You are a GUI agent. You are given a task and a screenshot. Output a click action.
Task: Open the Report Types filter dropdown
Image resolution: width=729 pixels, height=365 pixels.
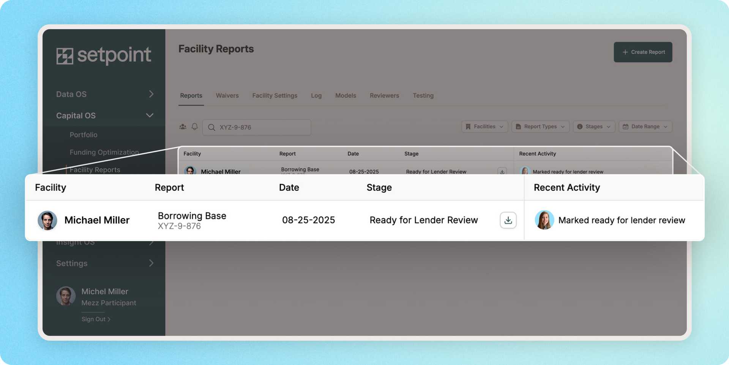[x=540, y=127]
